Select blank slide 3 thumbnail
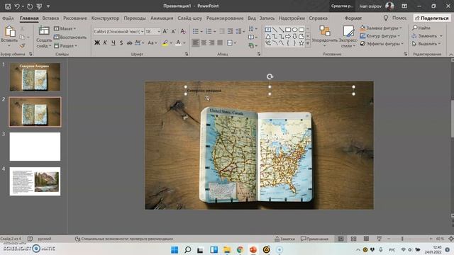Image resolution: width=454 pixels, height=255 pixels. [35, 147]
